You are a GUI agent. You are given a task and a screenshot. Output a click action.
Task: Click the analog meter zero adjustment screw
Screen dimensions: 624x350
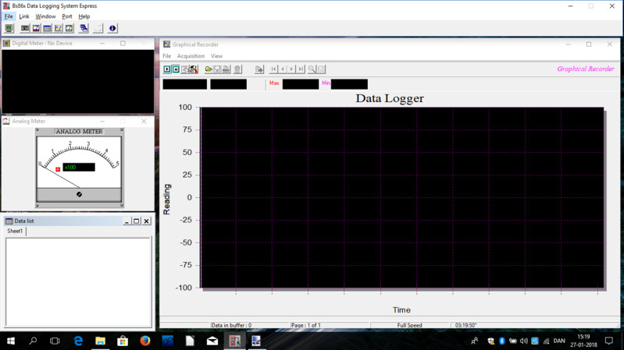point(79,194)
